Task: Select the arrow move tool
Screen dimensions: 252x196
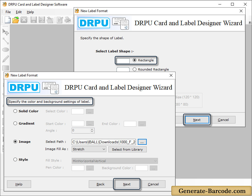Action: (x=6, y=32)
